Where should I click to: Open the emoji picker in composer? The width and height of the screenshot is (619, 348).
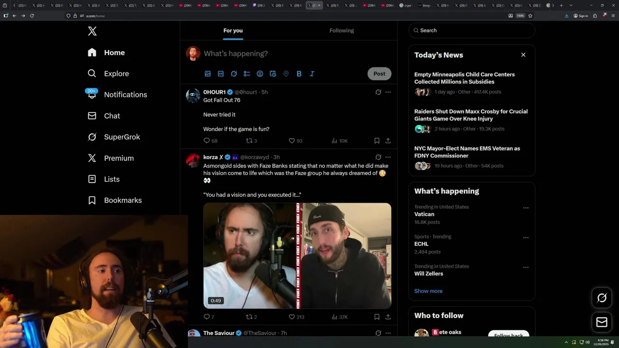pos(260,74)
